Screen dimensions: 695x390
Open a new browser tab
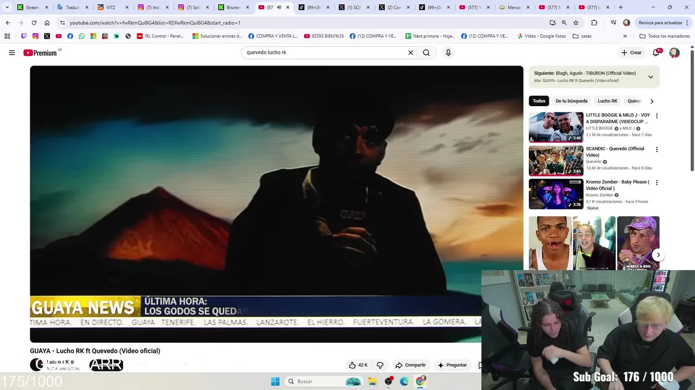pyautogui.click(x=621, y=8)
